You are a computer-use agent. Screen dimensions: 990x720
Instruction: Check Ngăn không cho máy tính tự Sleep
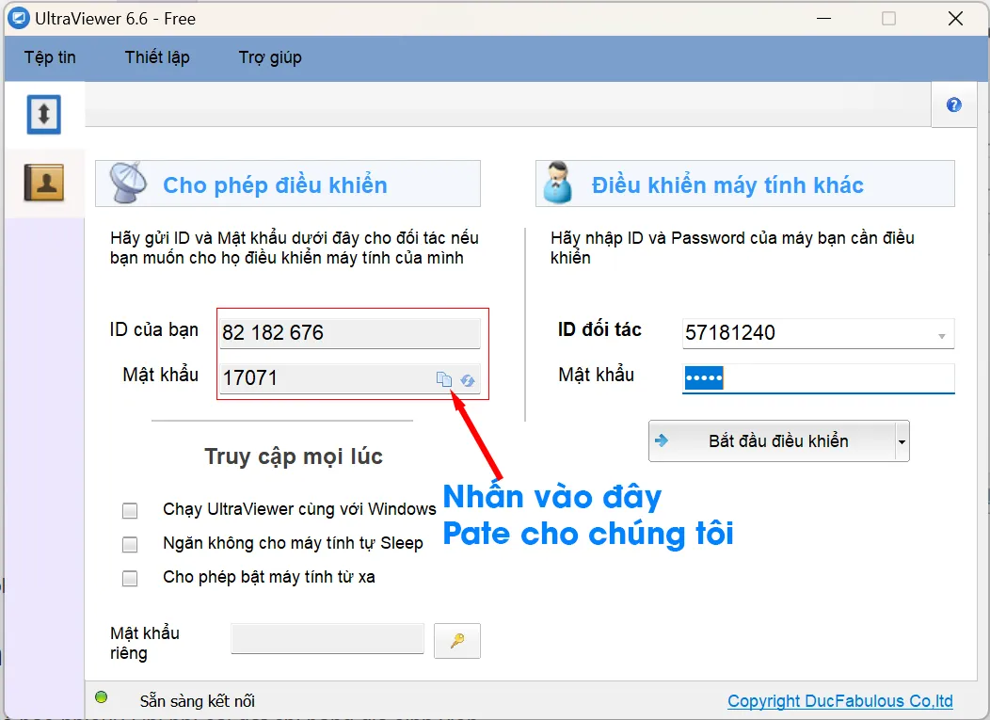[129, 543]
